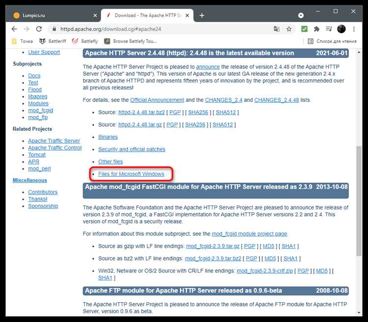Download mod_fcgid-2.3.9.tar.gz
Image resolution: width=368 pixels, height=322 pixels.
tap(212, 246)
